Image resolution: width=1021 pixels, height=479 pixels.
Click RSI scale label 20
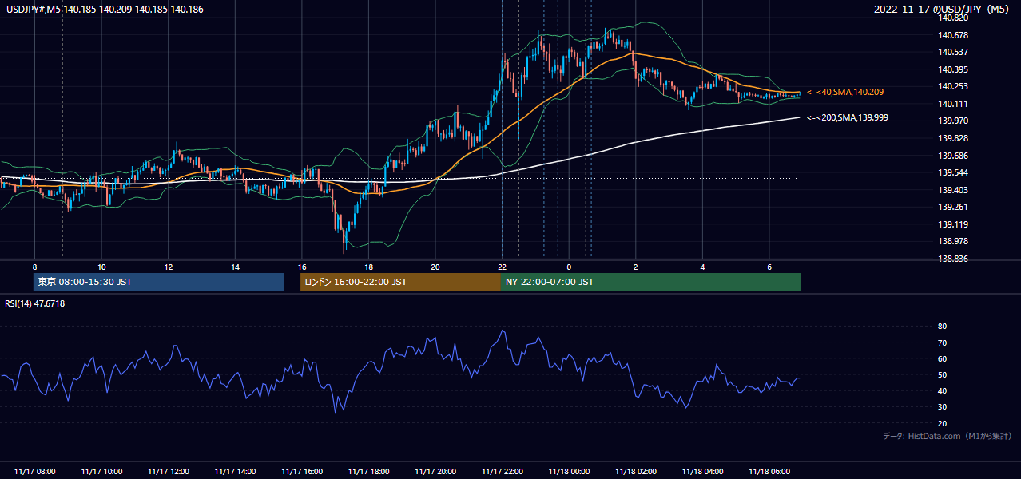coord(942,424)
